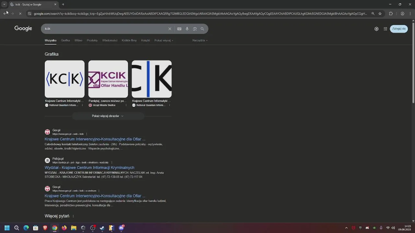The width and height of the screenshot is (415, 233).
Task: Open the Google apps grid
Action: pyautogui.click(x=385, y=29)
